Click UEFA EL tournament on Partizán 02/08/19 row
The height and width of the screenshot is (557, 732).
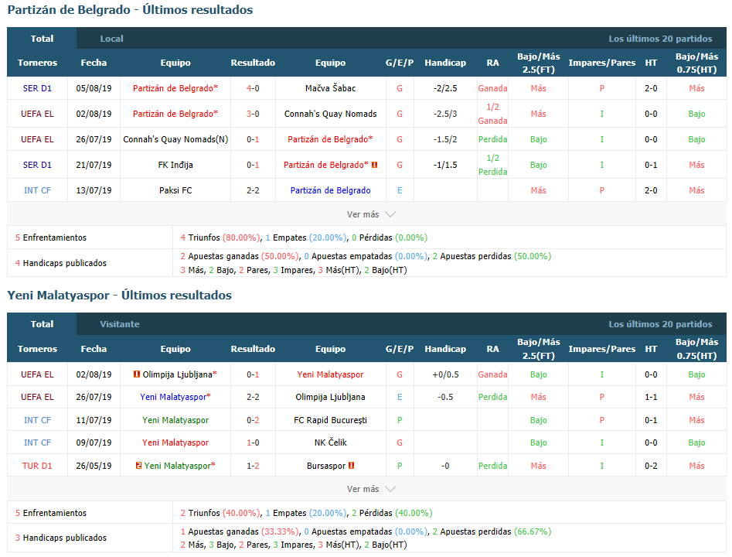(x=37, y=114)
